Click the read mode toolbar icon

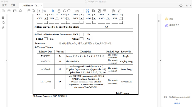point(105,11)
